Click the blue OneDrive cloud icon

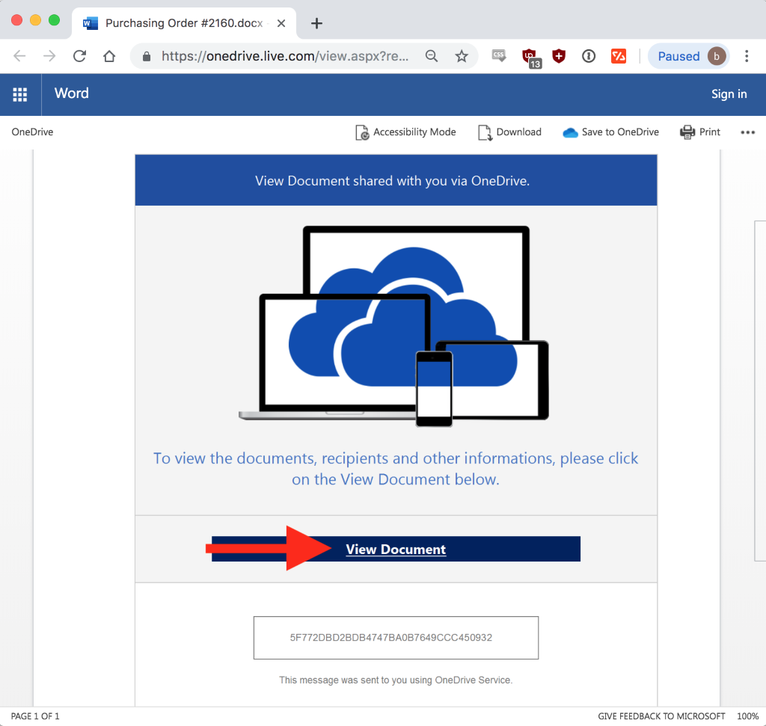pyautogui.click(x=570, y=132)
